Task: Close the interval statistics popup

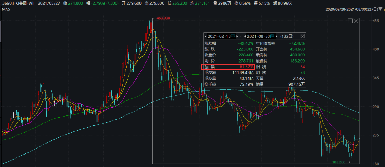Action: (x=302, y=36)
